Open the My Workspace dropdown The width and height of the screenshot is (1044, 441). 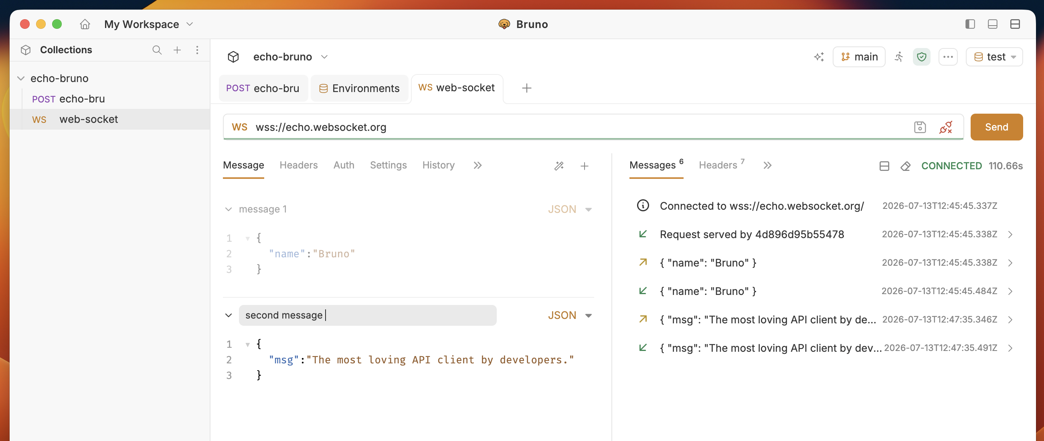click(x=149, y=24)
